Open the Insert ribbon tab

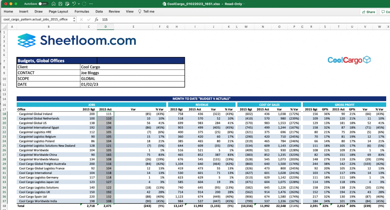pyautogui.click(x=24, y=12)
